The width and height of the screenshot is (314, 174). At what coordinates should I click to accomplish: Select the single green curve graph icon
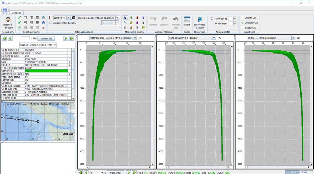point(19,18)
